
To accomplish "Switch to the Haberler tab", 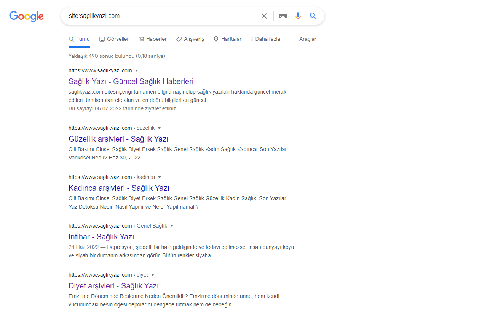I will [x=152, y=39].
